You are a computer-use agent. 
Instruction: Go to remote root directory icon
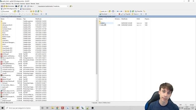click(x=128, y=11)
